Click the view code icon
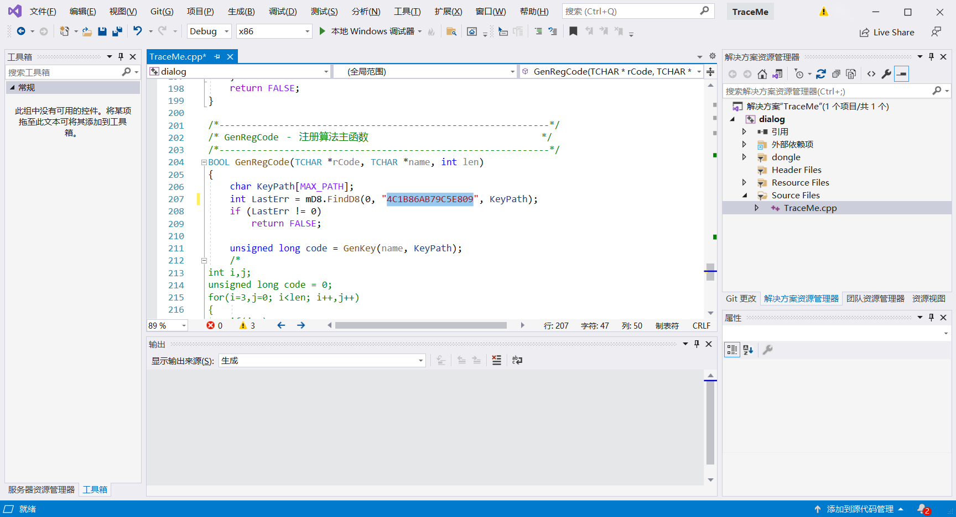This screenshot has height=517, width=956. click(871, 74)
